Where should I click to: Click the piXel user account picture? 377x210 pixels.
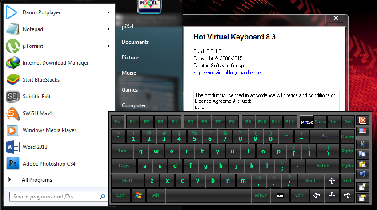point(149,6)
